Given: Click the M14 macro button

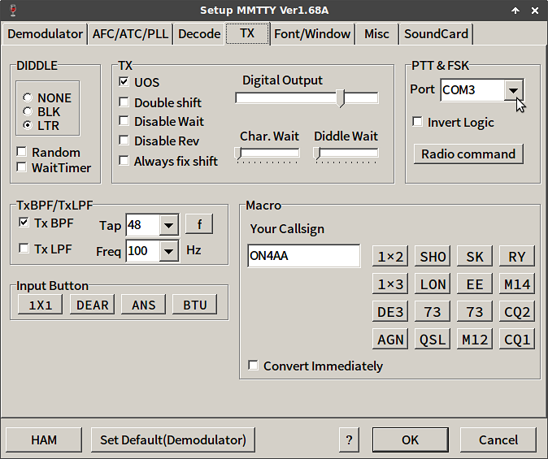Looking at the screenshot, I should tap(517, 284).
